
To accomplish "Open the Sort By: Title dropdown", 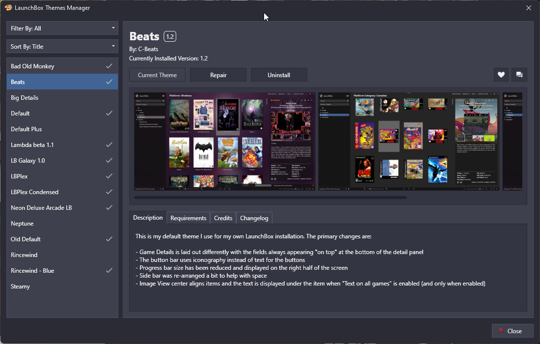I will point(62,47).
